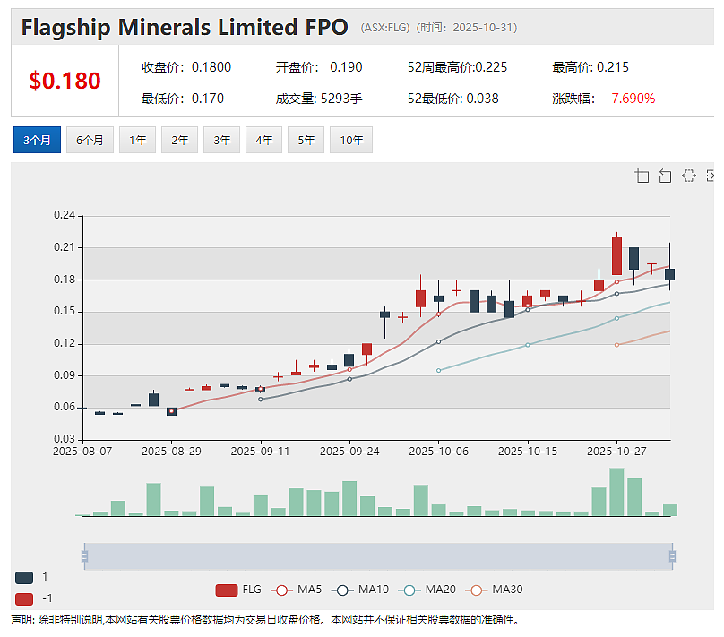The width and height of the screenshot is (724, 637).
Task: Show the 5年 chart range
Action: pyautogui.click(x=306, y=140)
